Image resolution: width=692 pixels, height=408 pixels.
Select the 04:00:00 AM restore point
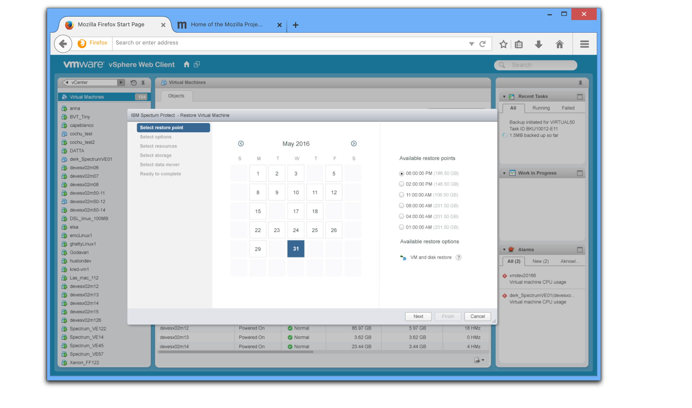click(x=401, y=216)
